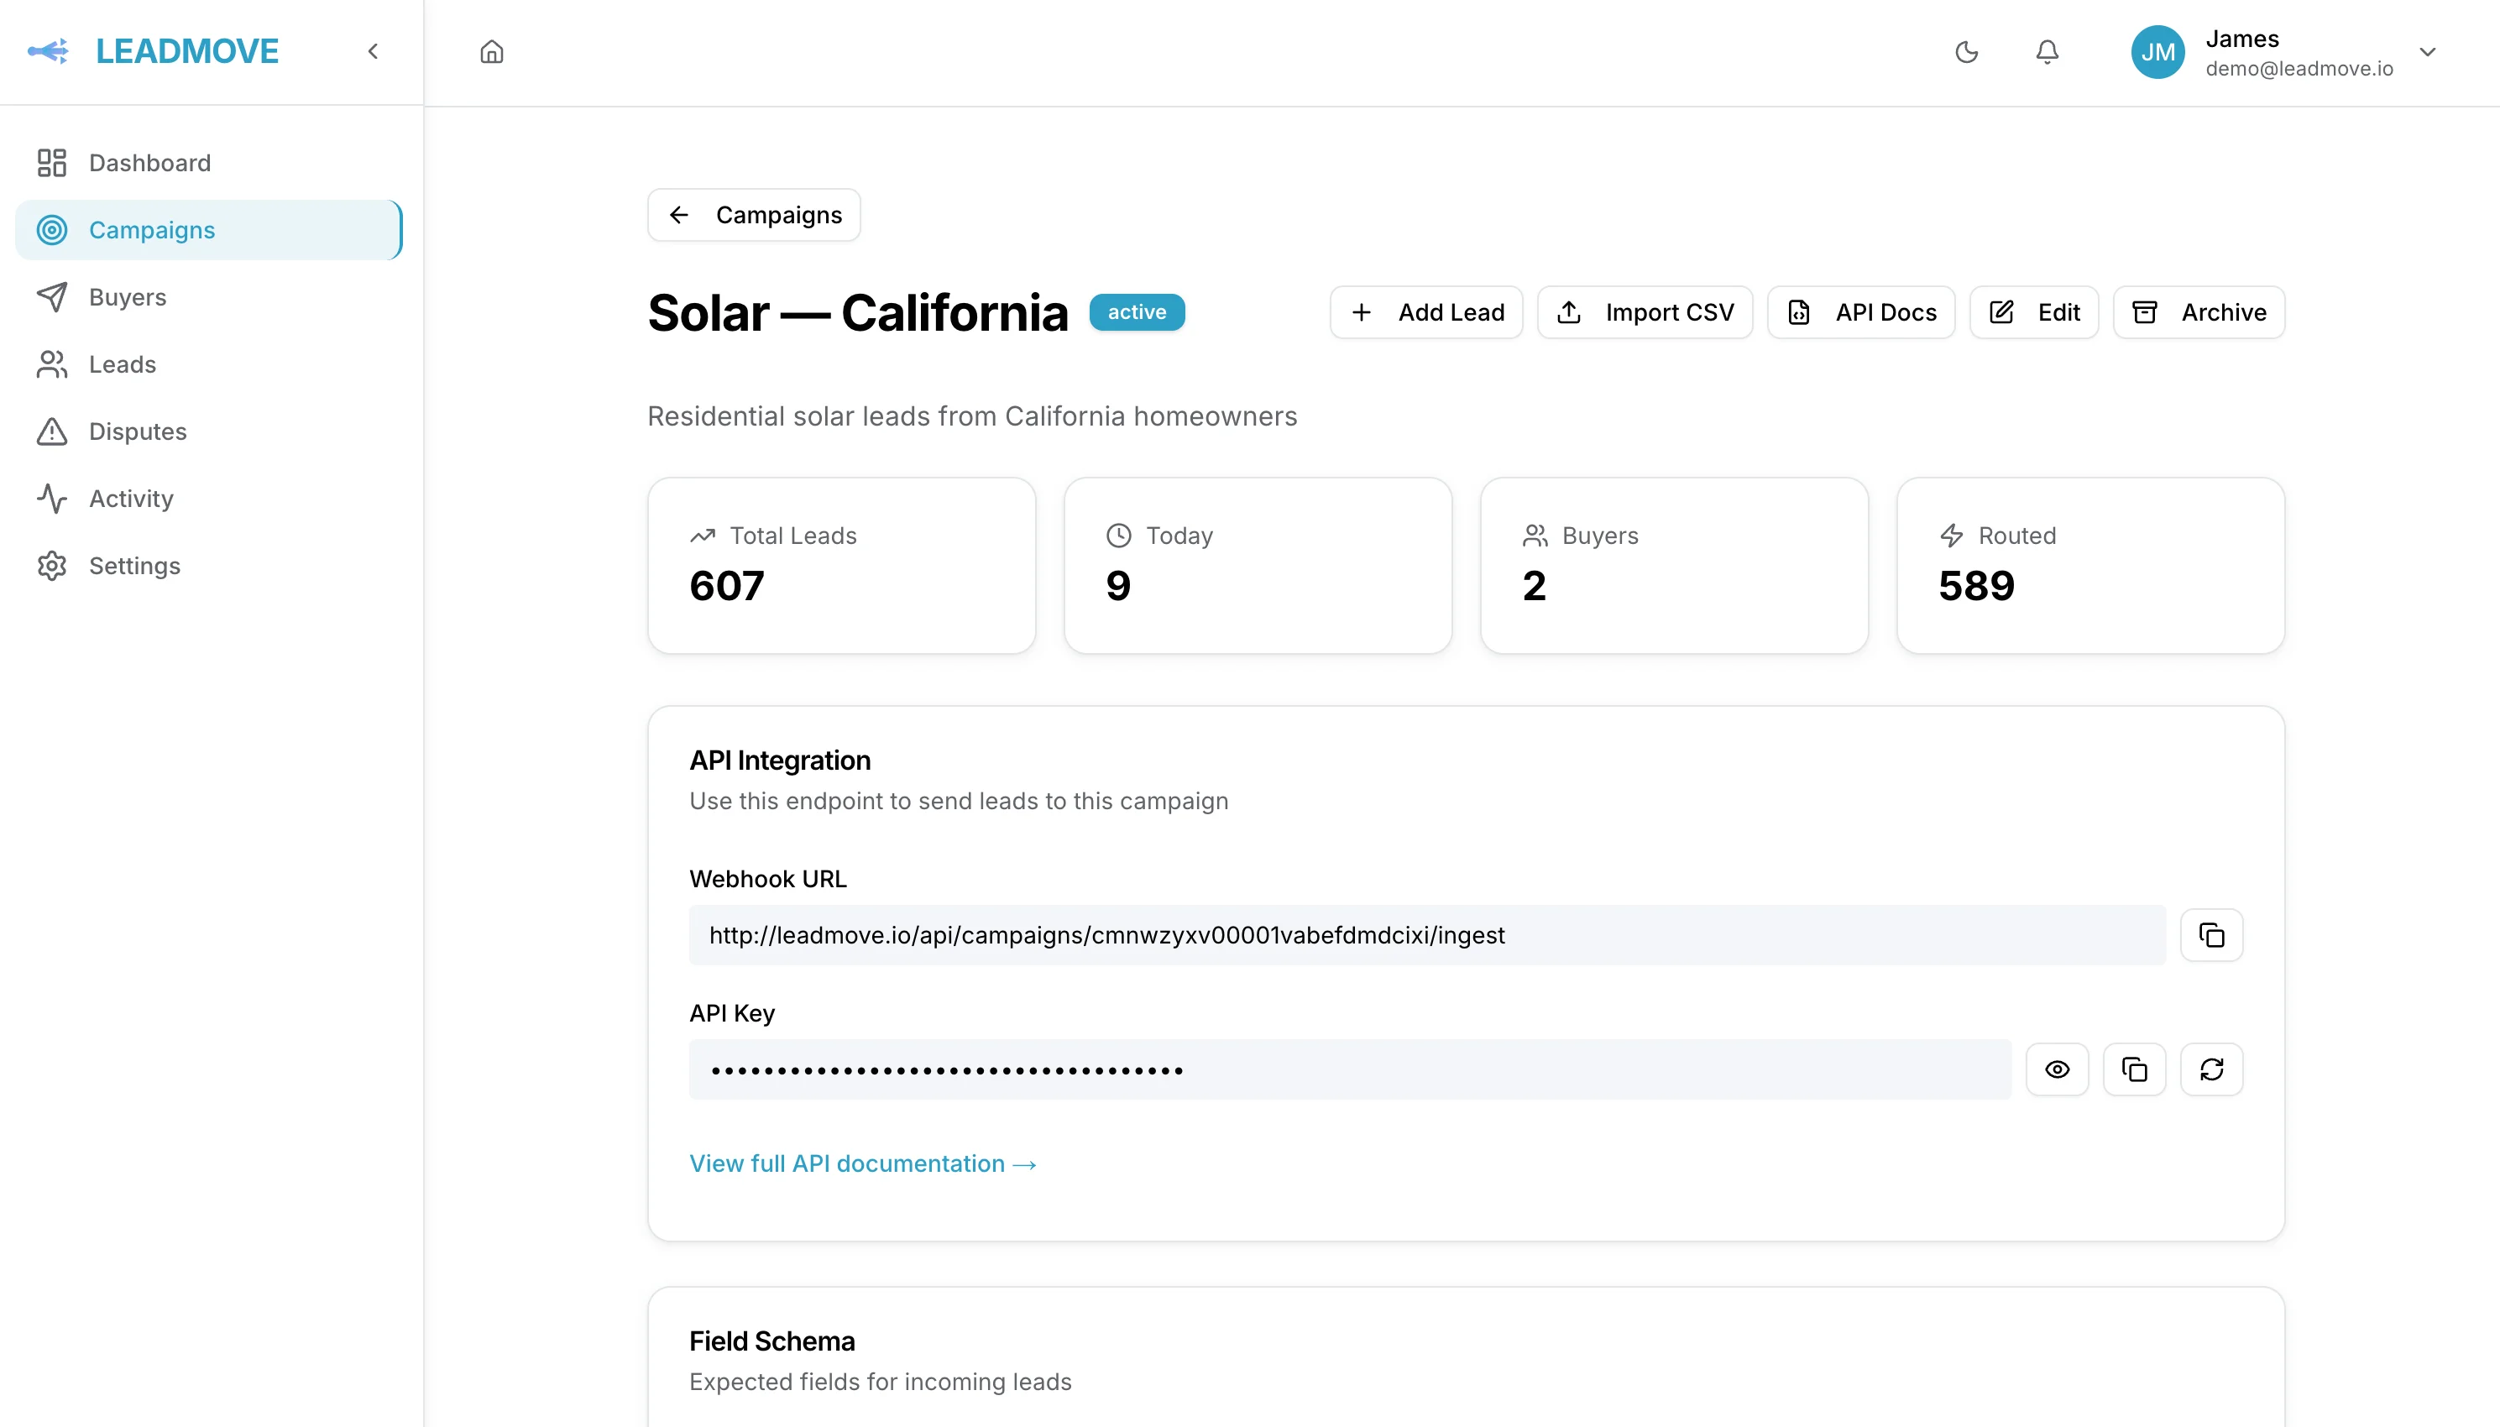The height and width of the screenshot is (1427, 2500).
Task: Regenerate the API key
Action: pos(2211,1069)
